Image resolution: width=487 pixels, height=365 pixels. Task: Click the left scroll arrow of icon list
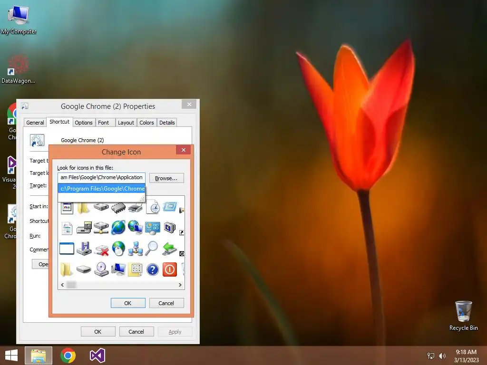coord(62,285)
